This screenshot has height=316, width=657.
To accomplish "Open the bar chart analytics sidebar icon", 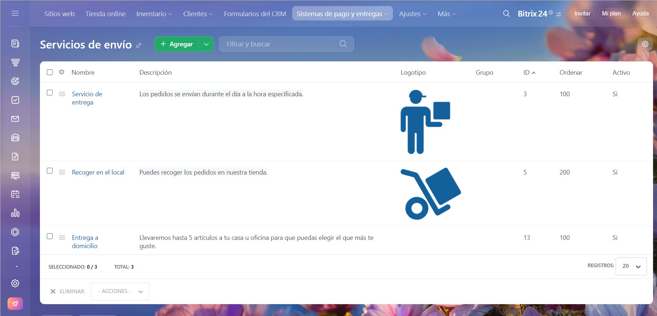I will pos(15,213).
